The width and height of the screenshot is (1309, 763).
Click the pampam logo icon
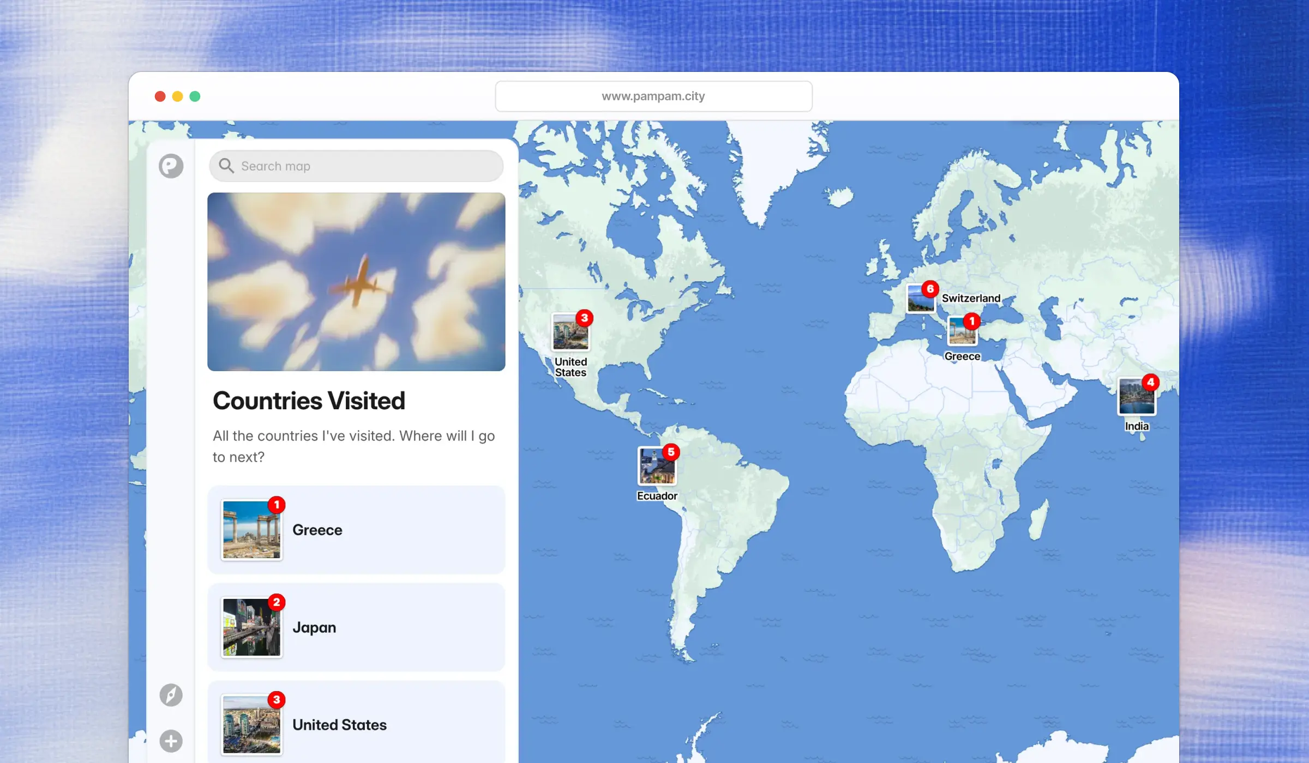point(171,166)
